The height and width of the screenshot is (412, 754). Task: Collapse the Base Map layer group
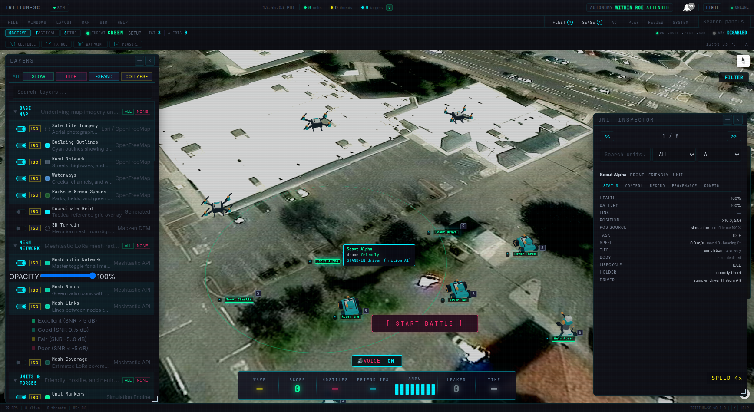(x=15, y=112)
